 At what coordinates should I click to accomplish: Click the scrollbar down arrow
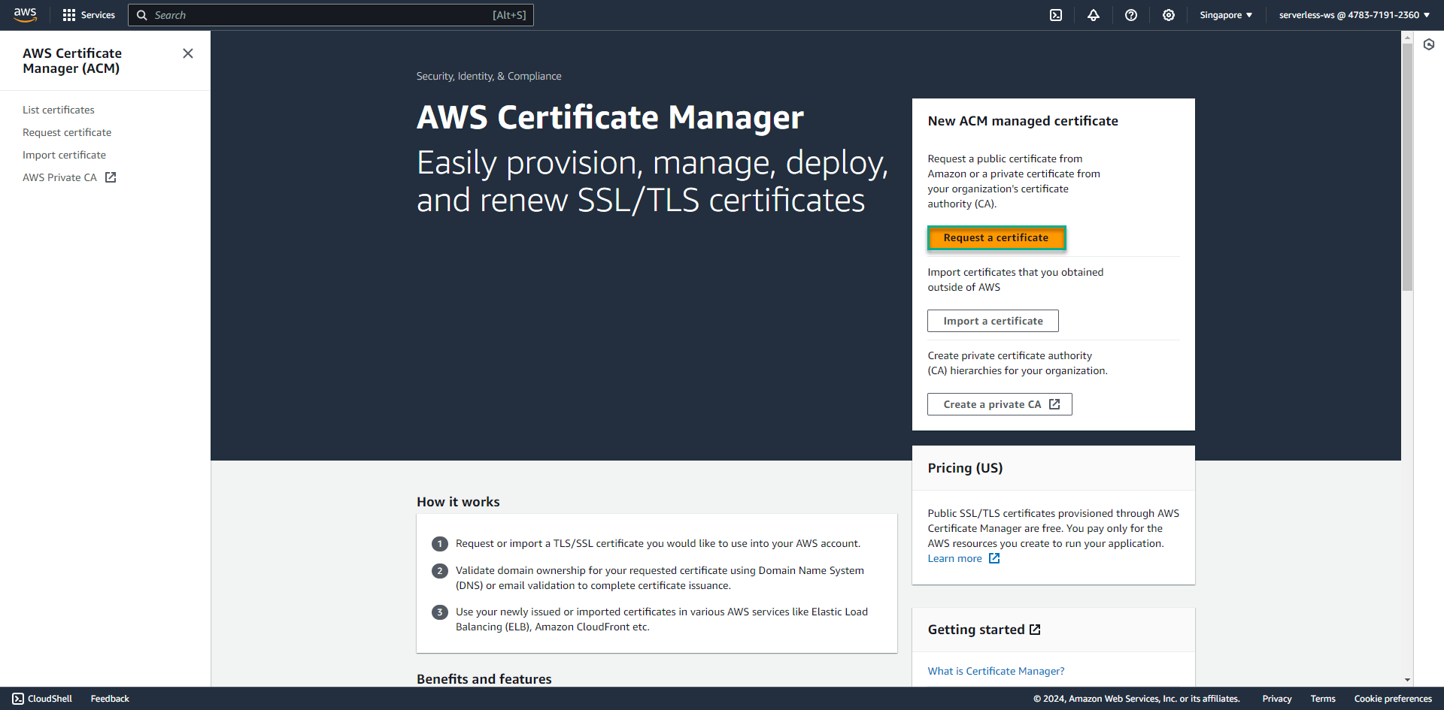click(x=1407, y=680)
